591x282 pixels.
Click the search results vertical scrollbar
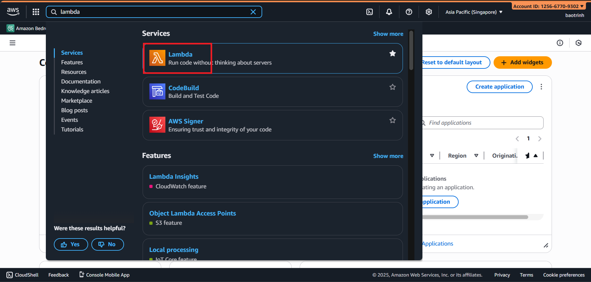coord(411,51)
